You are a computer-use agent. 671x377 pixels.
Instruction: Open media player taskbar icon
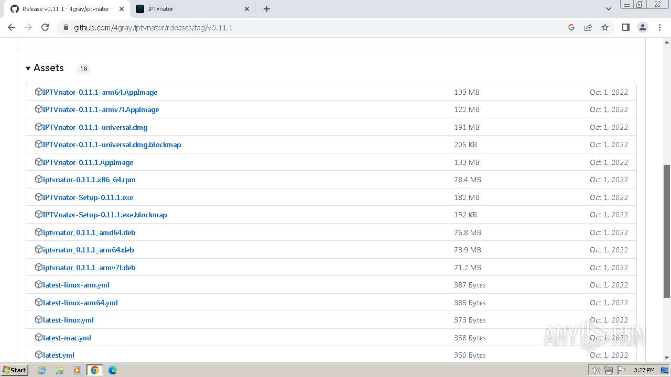(x=77, y=370)
